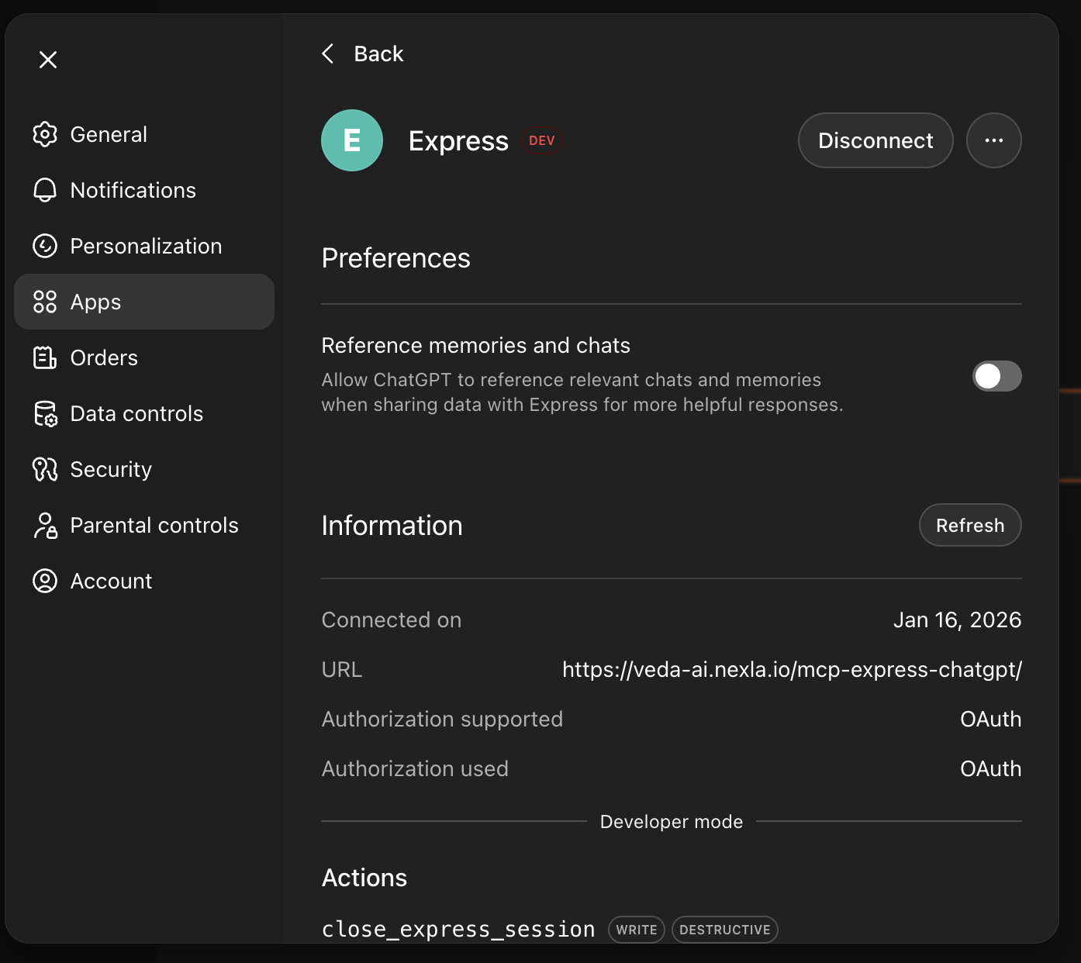Enable Reference memories and chats toggle
This screenshot has height=963, width=1081.
(996, 376)
